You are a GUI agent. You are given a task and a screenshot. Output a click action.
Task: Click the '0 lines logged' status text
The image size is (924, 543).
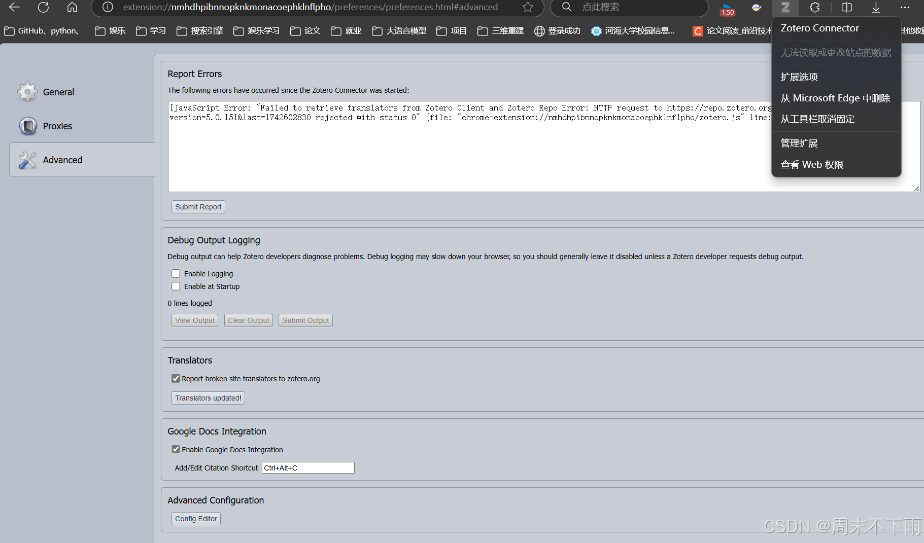pos(190,303)
